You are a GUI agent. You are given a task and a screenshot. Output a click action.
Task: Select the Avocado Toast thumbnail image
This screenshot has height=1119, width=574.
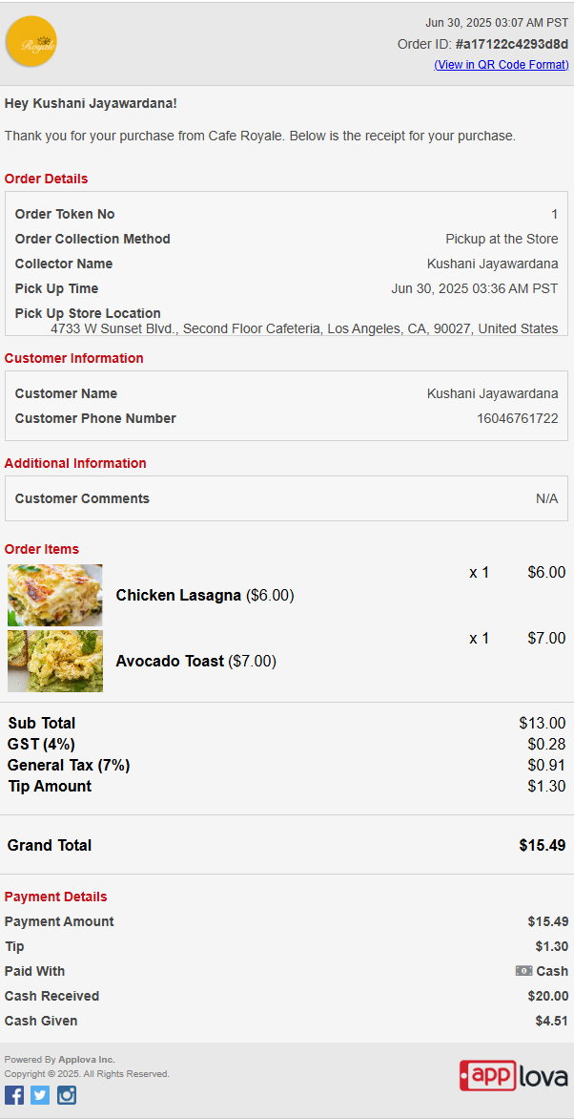(55, 661)
